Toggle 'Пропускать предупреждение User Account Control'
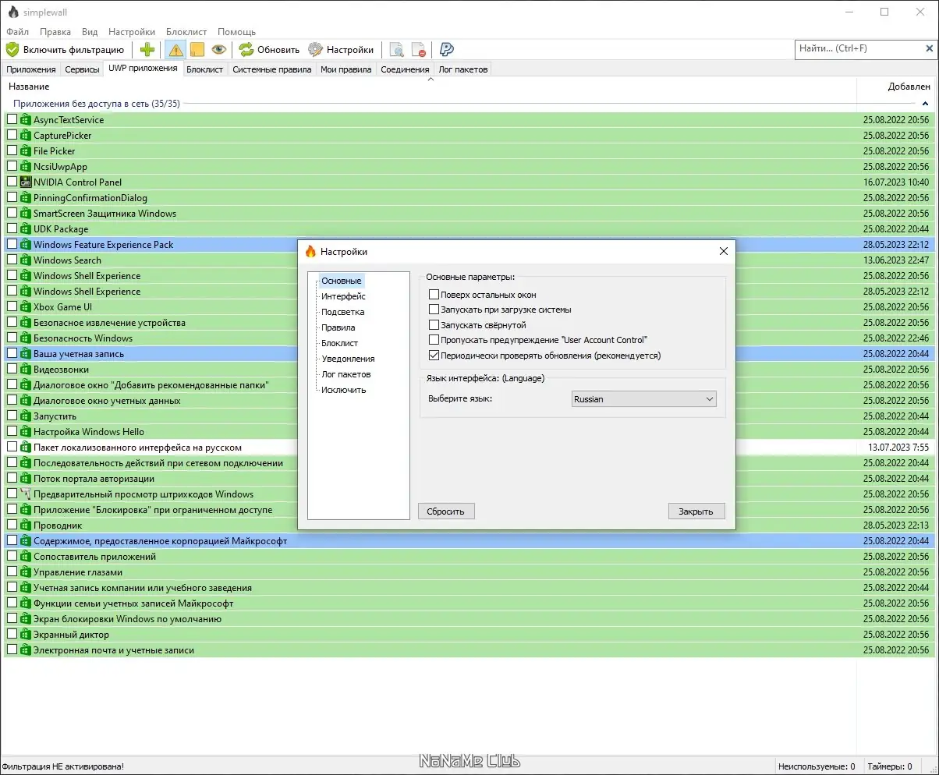The height and width of the screenshot is (775, 939). (x=434, y=340)
